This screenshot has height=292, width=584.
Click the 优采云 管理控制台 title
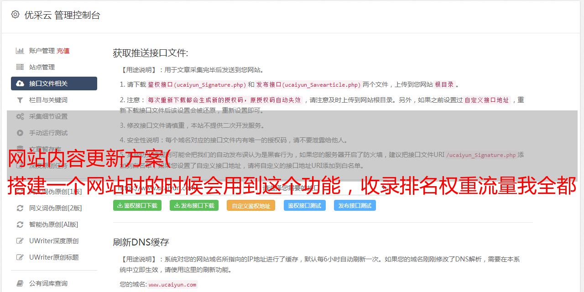tap(62, 15)
